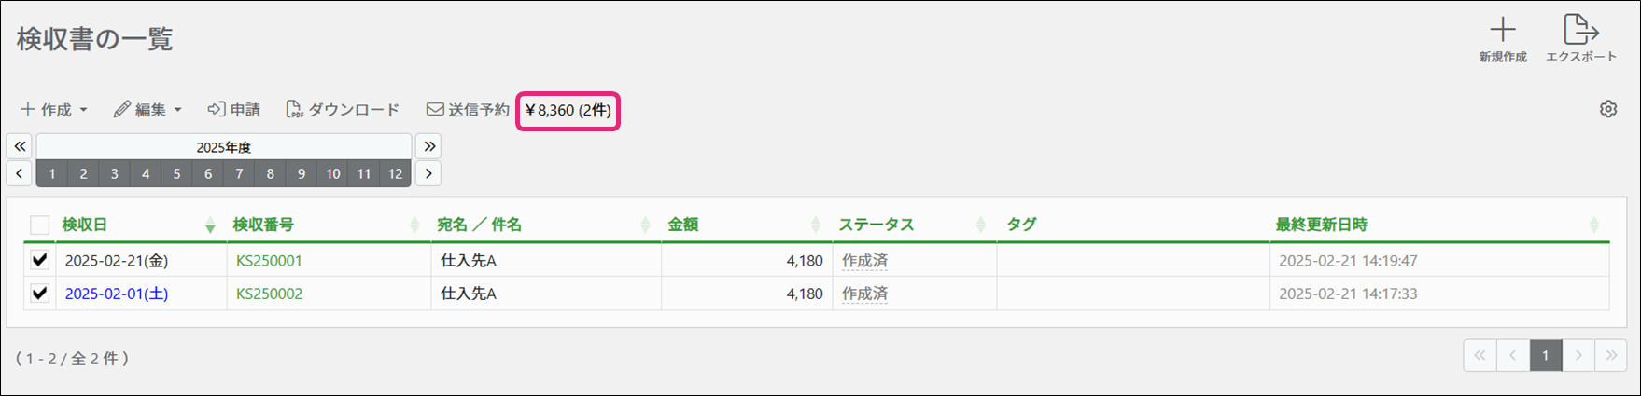Image resolution: width=1641 pixels, height=396 pixels.
Task: Uncheck the KS250001 row checkbox
Action: tap(39, 260)
